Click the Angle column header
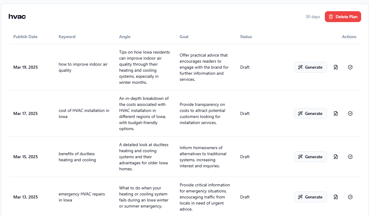This screenshot has height=216, width=369. point(125,37)
